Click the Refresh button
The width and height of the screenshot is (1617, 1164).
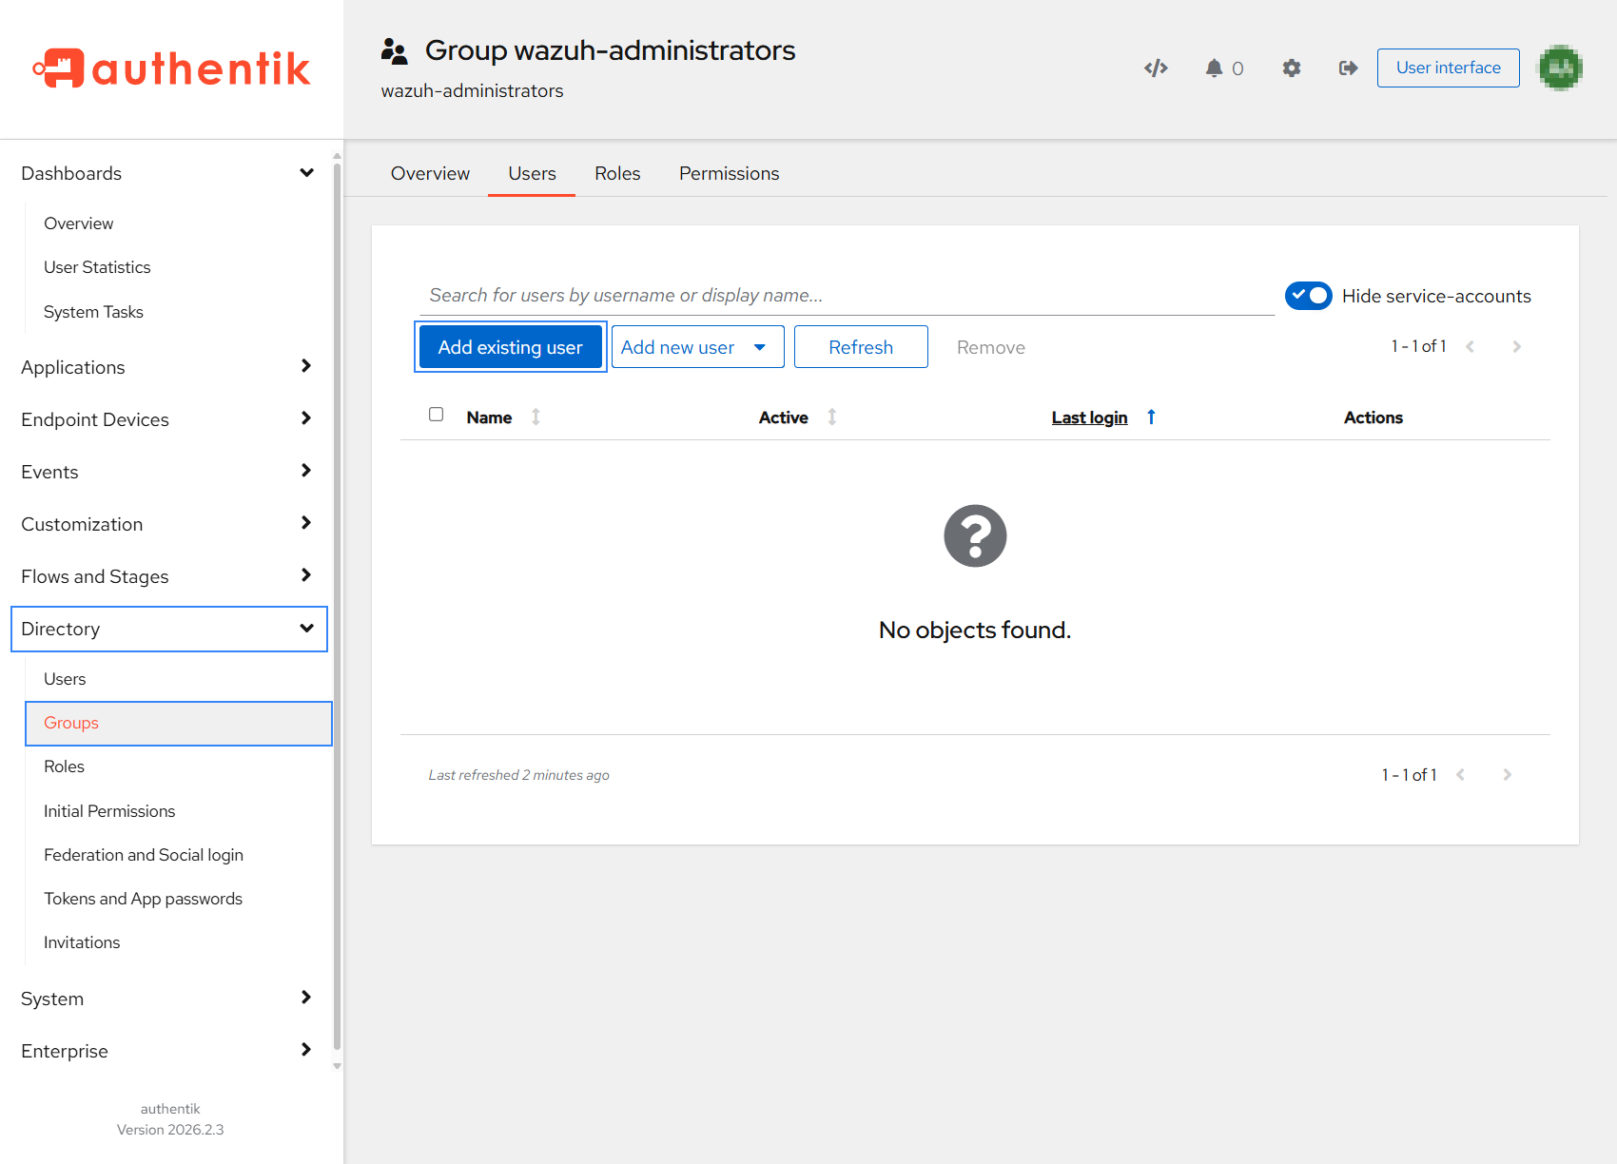861,347
